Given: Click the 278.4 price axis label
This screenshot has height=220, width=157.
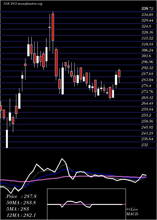Looking at the screenshot, I should click(x=146, y=85).
